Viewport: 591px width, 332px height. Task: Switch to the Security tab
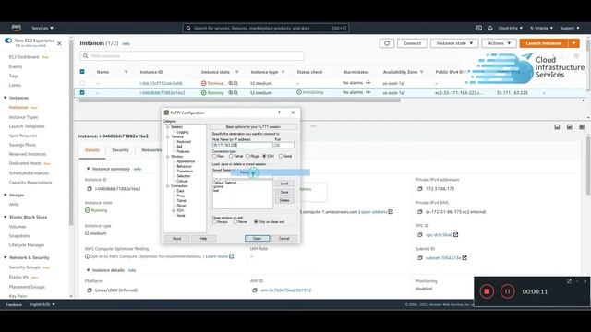pos(120,150)
